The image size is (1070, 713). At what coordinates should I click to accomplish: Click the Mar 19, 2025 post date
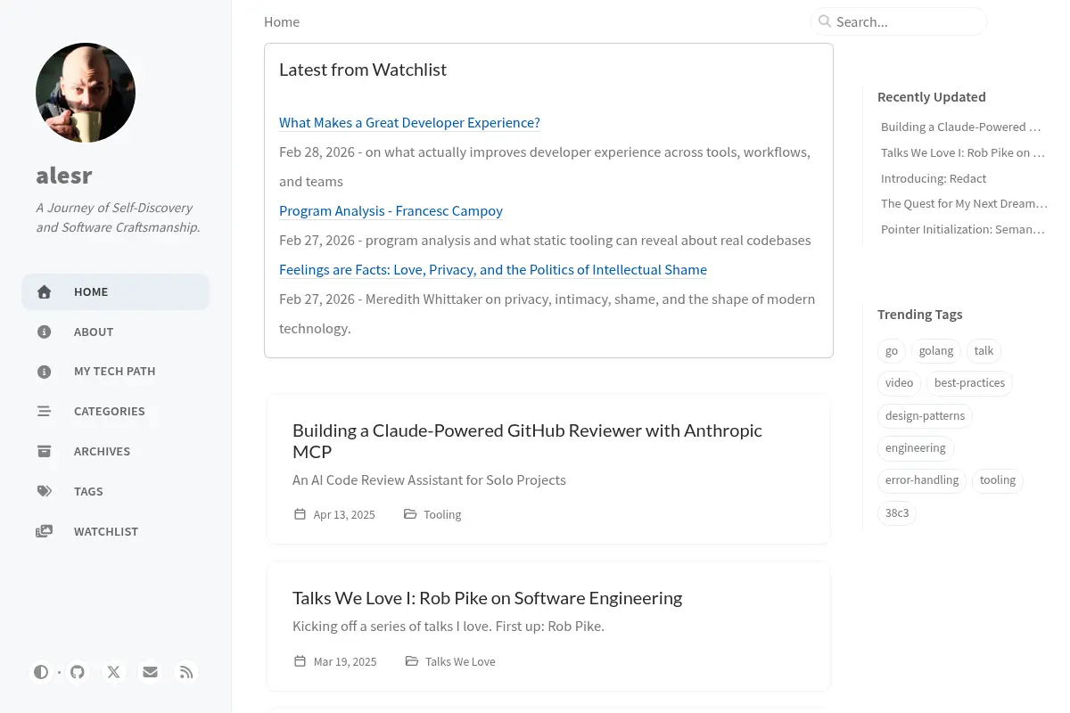coord(345,661)
